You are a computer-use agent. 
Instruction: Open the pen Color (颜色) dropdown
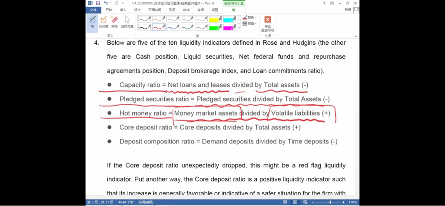coord(250,17)
